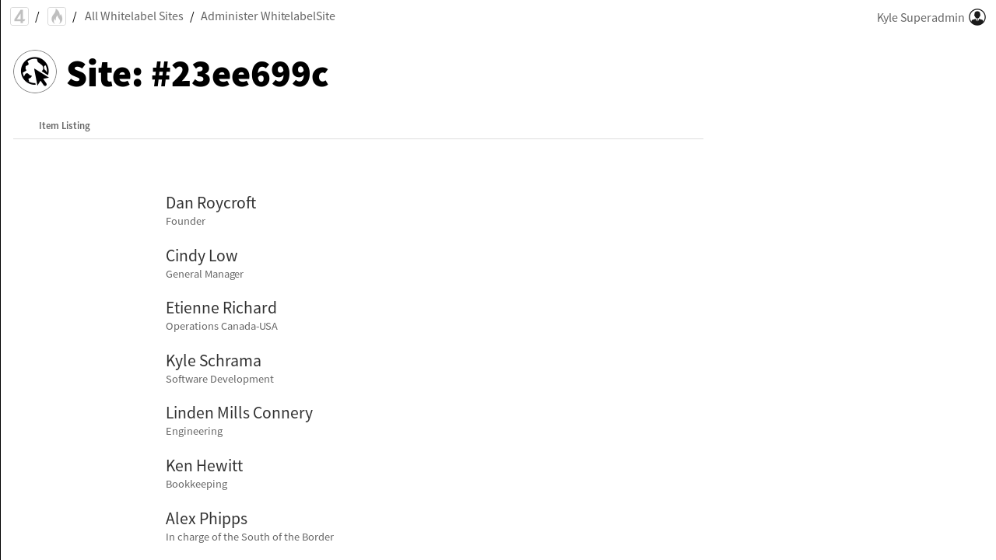996x560 pixels.
Task: Click the "Founder" subtitle text
Action: pyautogui.click(x=185, y=222)
